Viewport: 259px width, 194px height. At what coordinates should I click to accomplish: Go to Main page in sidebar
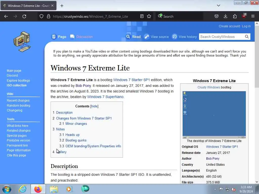pyautogui.click(x=14, y=71)
